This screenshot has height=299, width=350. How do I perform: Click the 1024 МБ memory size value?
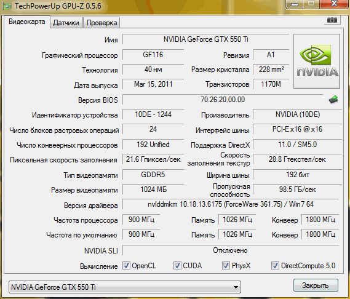(153, 189)
